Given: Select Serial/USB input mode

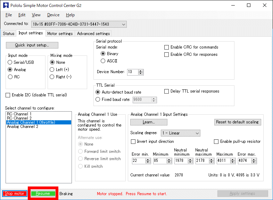Looking at the screenshot, I should 21,62.
